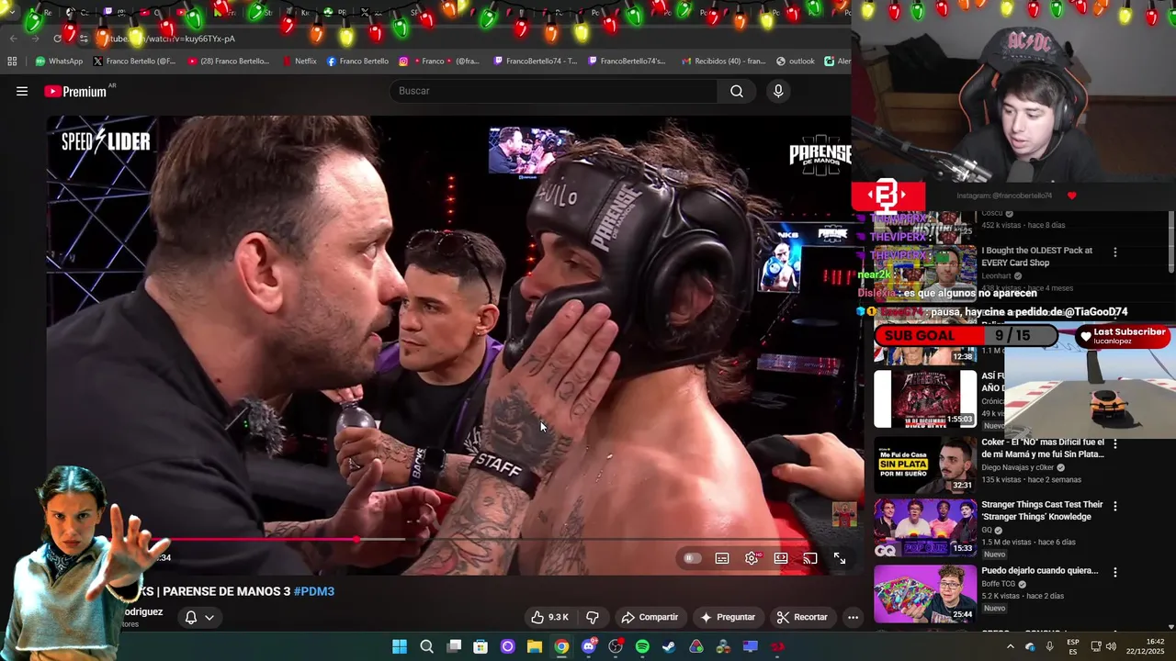Open the 'I Bought the OLDEST Pack' video
The image size is (1176, 661).
point(1036,256)
